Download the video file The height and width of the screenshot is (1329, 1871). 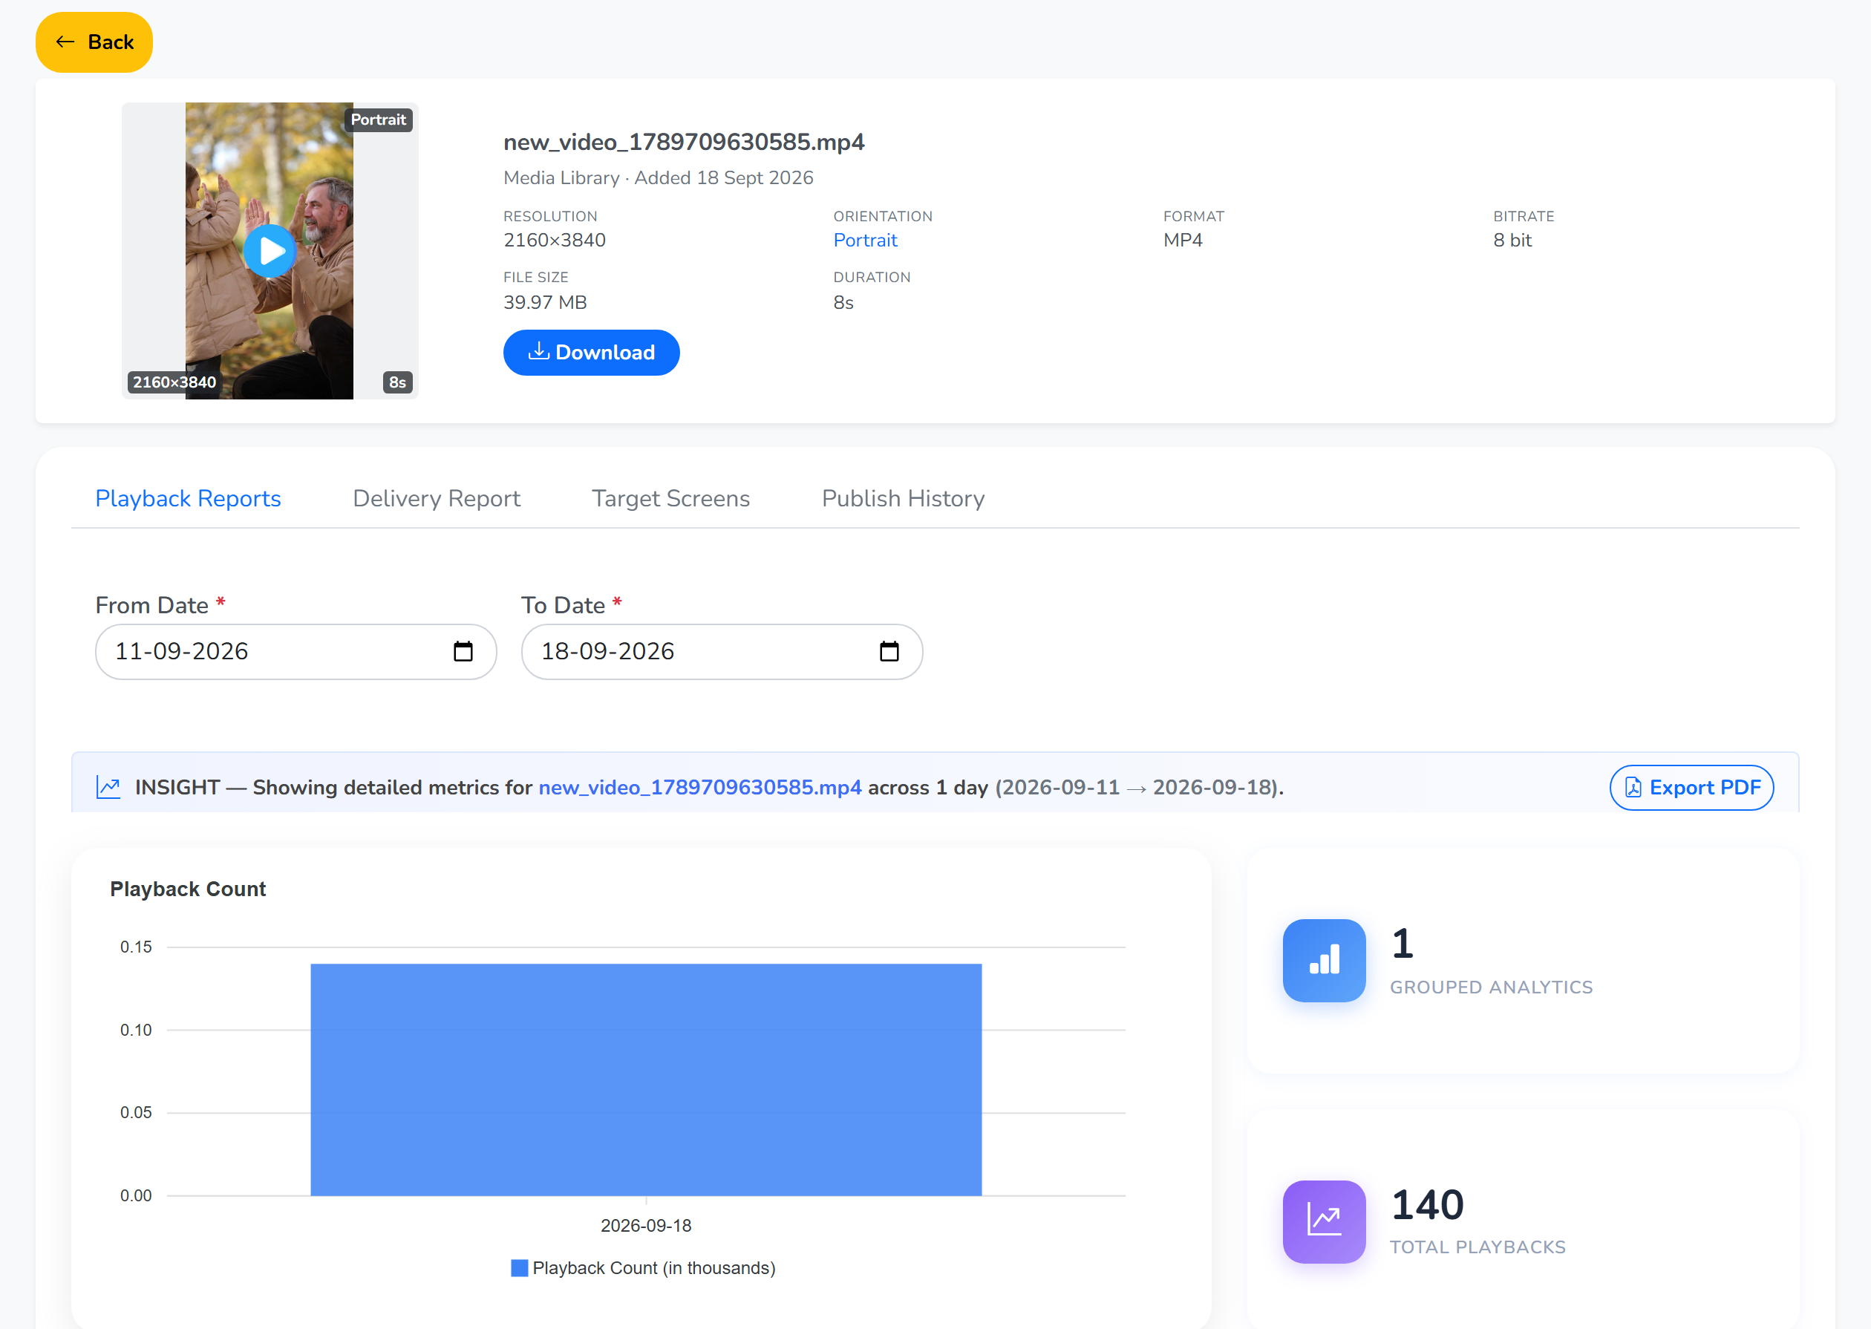pyautogui.click(x=592, y=353)
